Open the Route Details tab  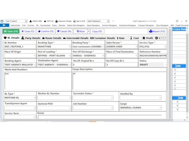pos(52,38)
